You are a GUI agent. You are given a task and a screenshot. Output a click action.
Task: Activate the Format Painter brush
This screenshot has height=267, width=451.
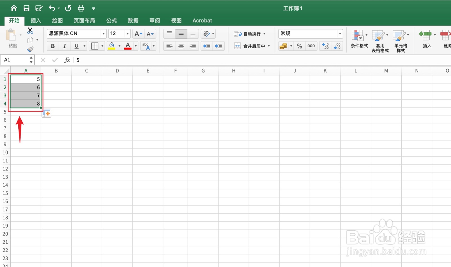coord(30,49)
